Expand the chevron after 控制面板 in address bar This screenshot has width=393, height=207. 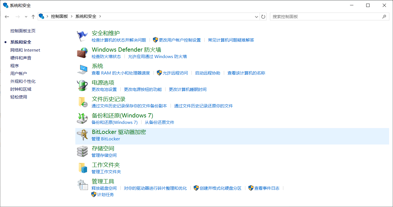click(x=71, y=16)
